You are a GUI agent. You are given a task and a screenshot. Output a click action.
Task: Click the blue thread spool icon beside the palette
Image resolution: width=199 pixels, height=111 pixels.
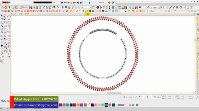(137, 105)
